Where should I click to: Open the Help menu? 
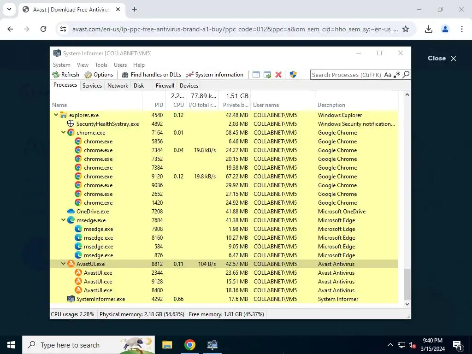click(x=139, y=65)
